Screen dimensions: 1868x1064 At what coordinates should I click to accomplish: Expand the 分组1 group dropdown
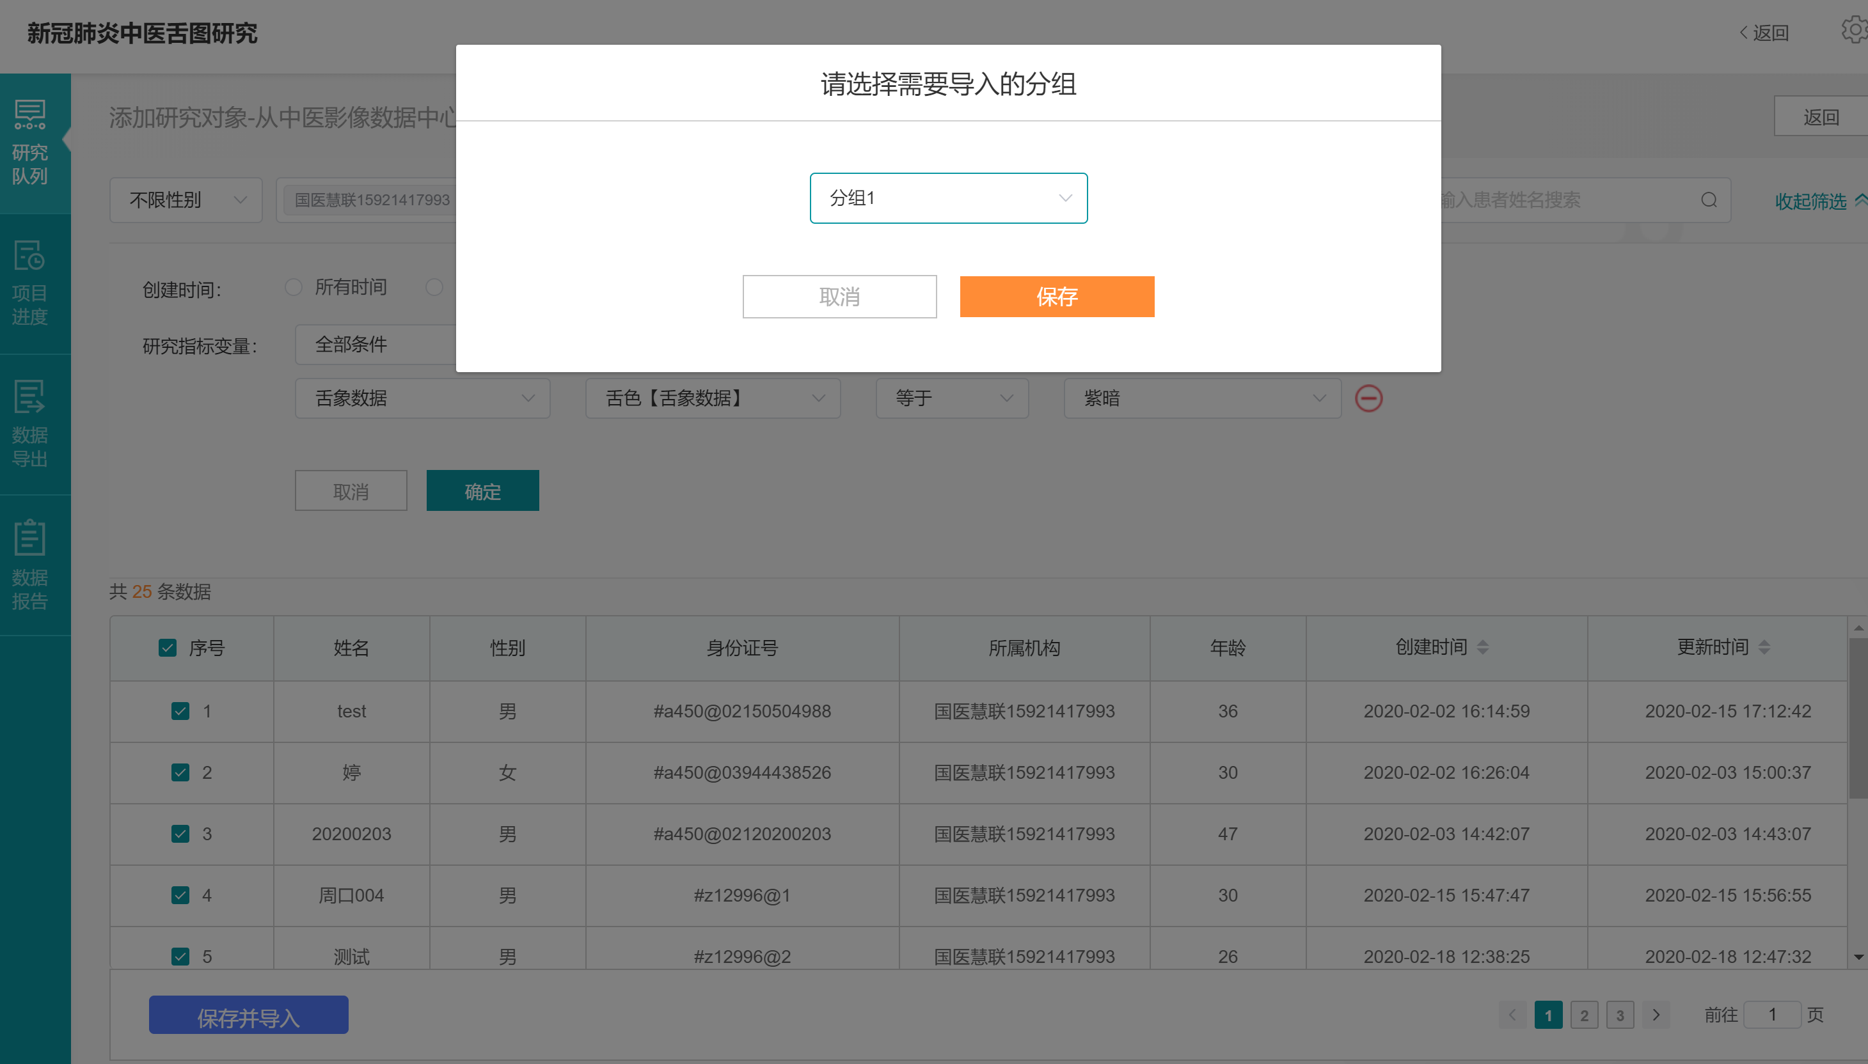(948, 198)
